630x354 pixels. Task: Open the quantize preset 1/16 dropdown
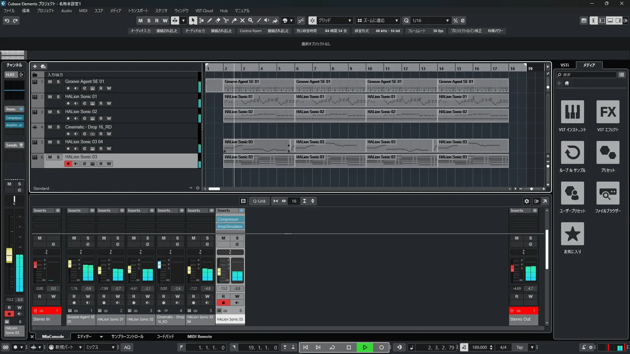coord(447,20)
